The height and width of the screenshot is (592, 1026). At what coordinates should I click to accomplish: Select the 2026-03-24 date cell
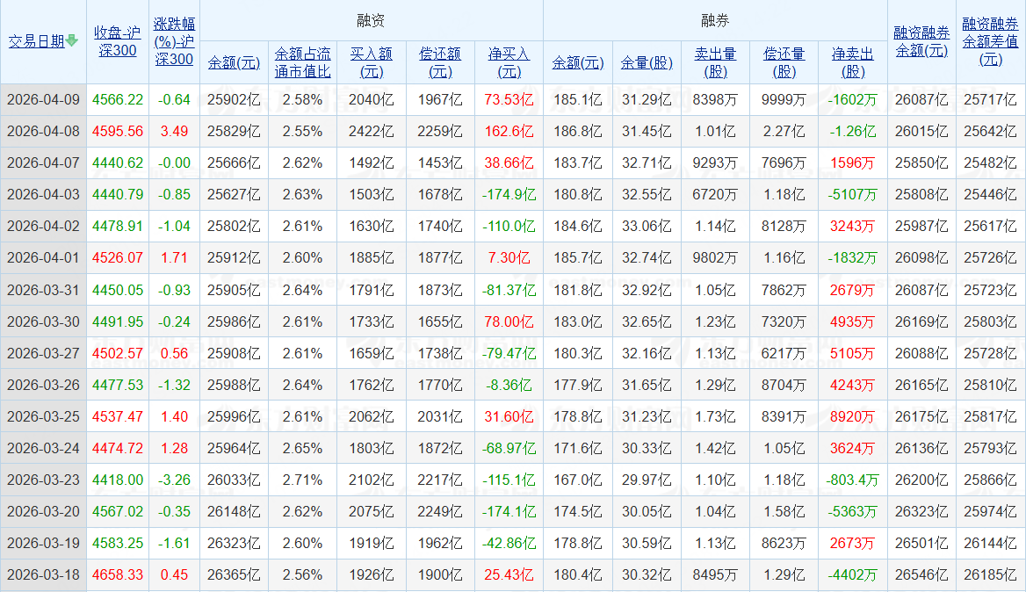tap(43, 449)
